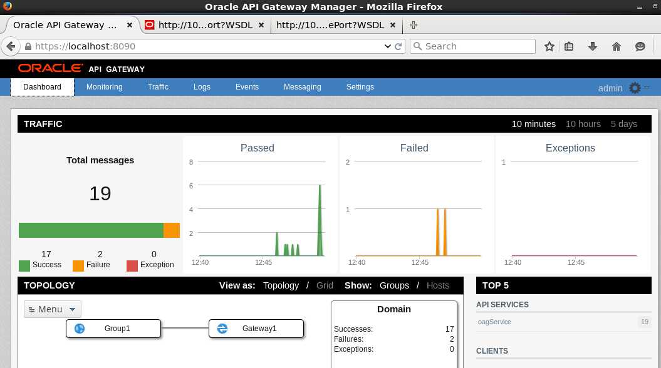The image size is (661, 368).
Task: Click the oagService count badge 19
Action: [x=645, y=322]
